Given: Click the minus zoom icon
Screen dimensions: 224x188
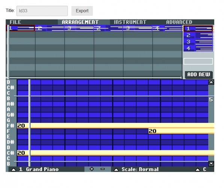Looking at the screenshot, I should pos(102,169).
